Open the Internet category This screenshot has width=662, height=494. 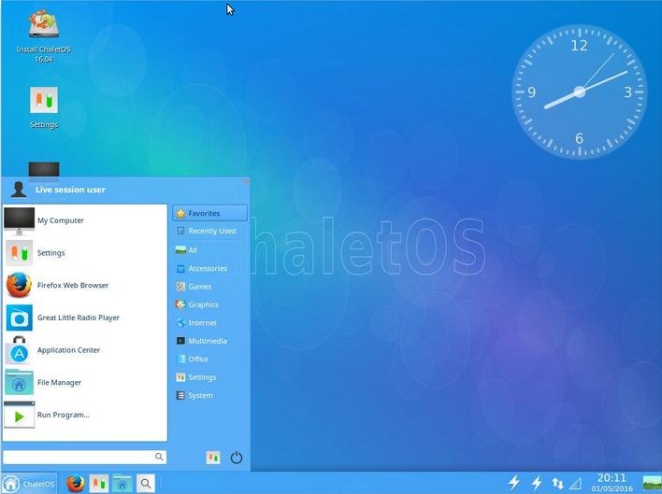pyautogui.click(x=209, y=323)
